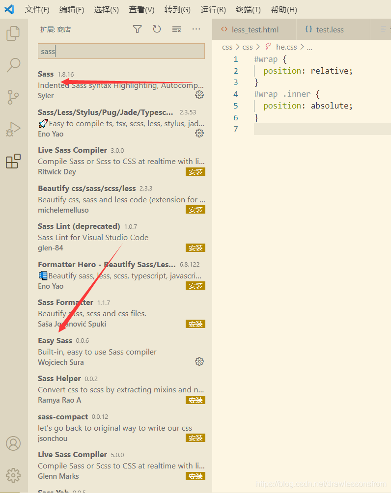The height and width of the screenshot is (493, 391).
Task: Install Sass Helper extension
Action: click(195, 400)
